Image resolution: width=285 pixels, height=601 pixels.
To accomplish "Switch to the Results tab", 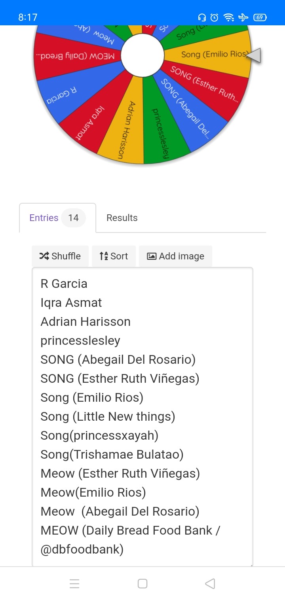I will [x=122, y=217].
